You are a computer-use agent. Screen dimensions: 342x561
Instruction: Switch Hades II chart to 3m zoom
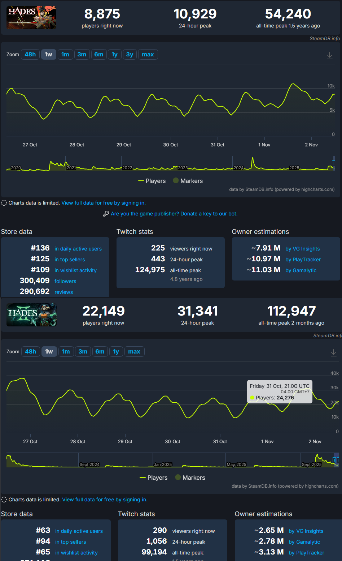point(83,351)
